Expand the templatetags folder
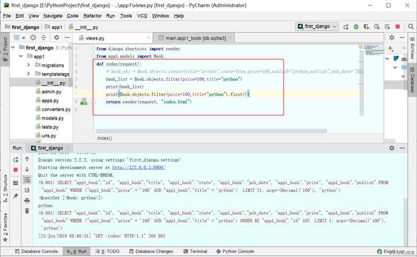The height and width of the screenshot is (257, 417). pos(28,74)
